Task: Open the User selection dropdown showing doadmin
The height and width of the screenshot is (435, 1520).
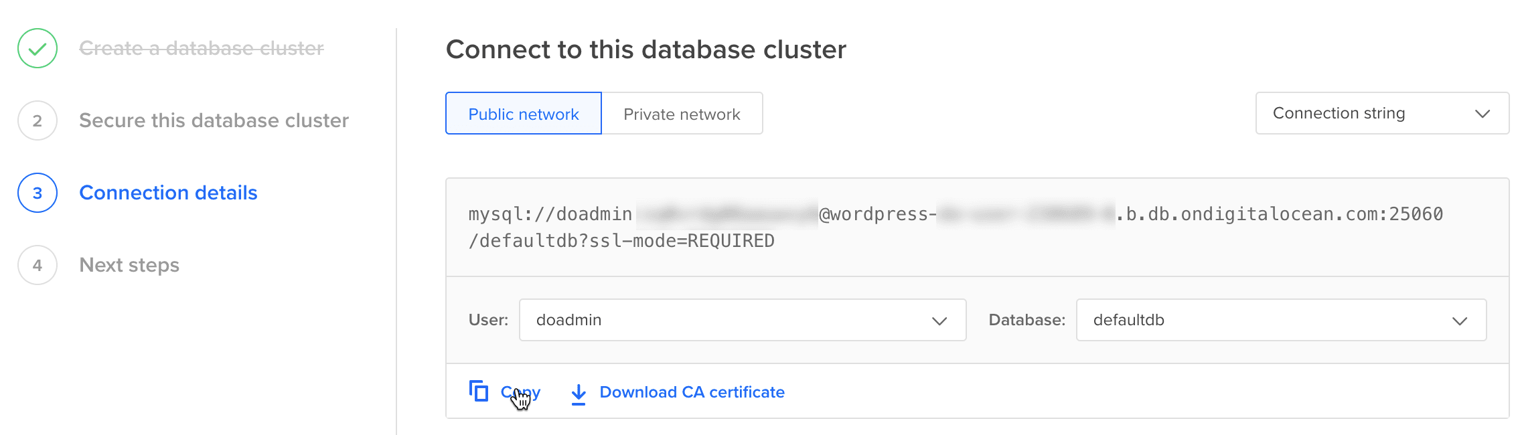Action: point(742,320)
